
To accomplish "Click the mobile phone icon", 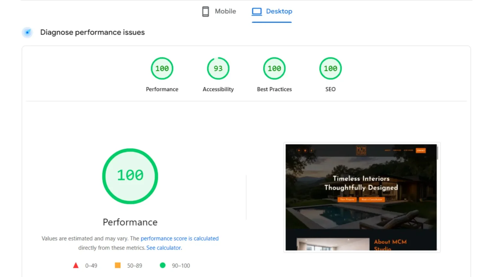I will tap(205, 12).
